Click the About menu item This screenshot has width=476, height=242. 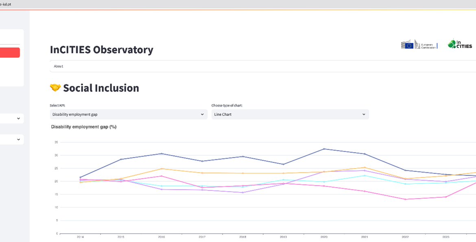tap(58, 66)
